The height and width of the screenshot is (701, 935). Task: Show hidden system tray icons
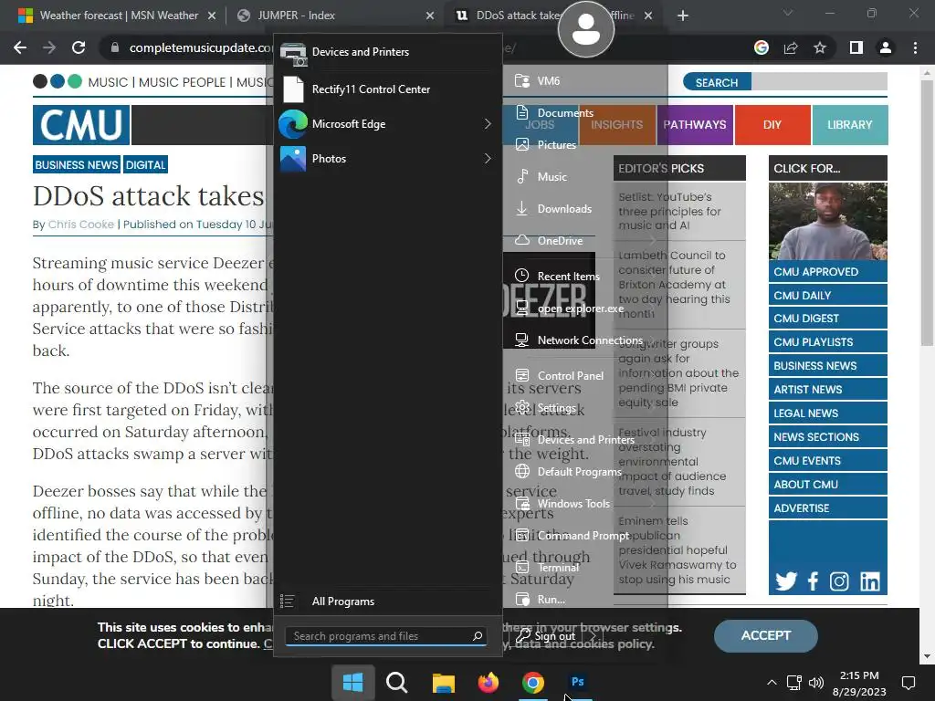(772, 683)
